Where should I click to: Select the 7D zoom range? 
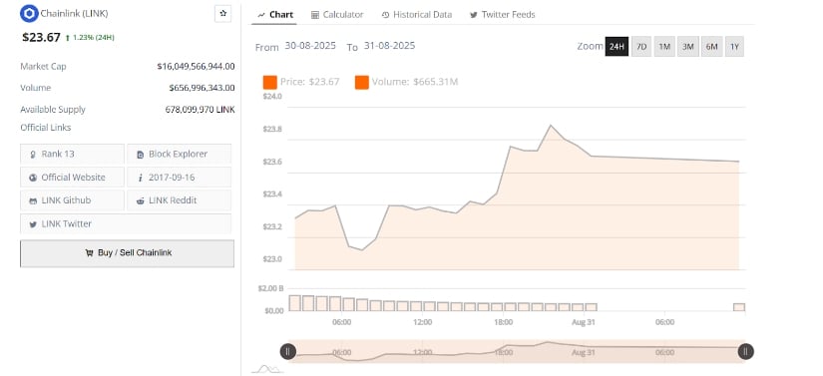(x=641, y=47)
